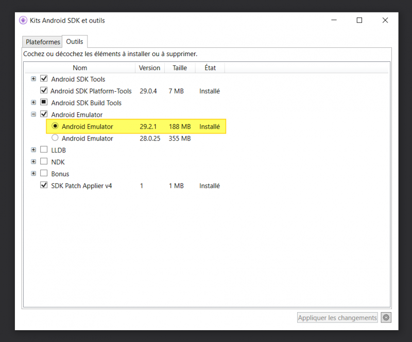
Task: Uncheck SDK Patch Applier v4 checkbox
Action: pos(44,185)
